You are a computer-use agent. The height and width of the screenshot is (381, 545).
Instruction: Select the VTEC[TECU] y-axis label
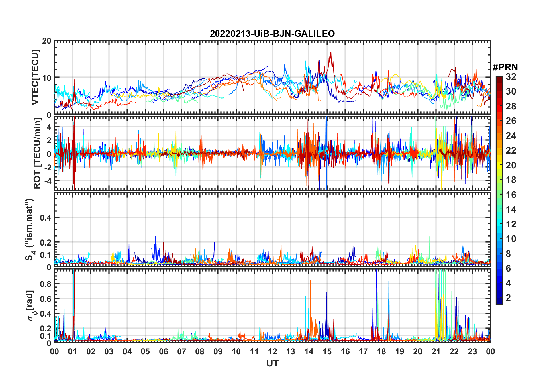(35, 77)
